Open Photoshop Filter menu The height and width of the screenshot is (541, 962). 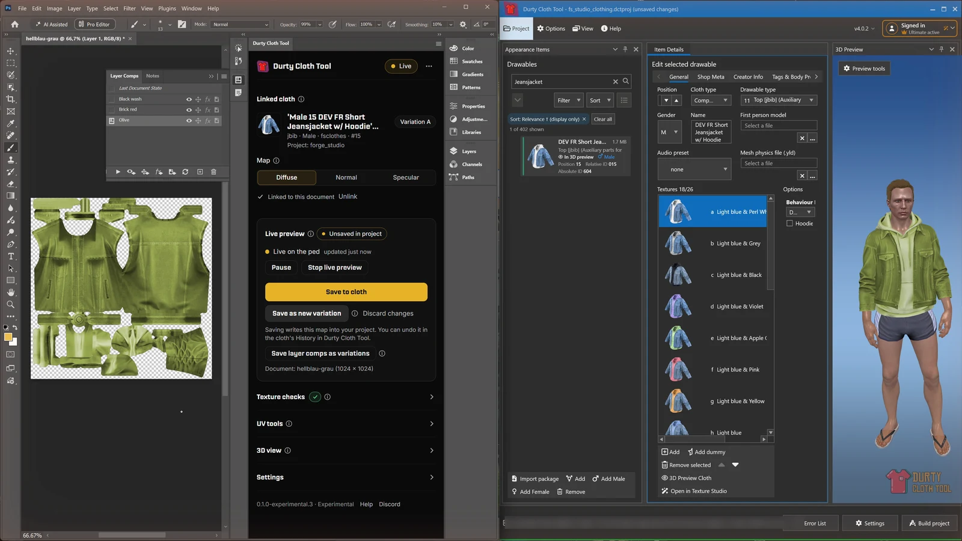pyautogui.click(x=129, y=8)
